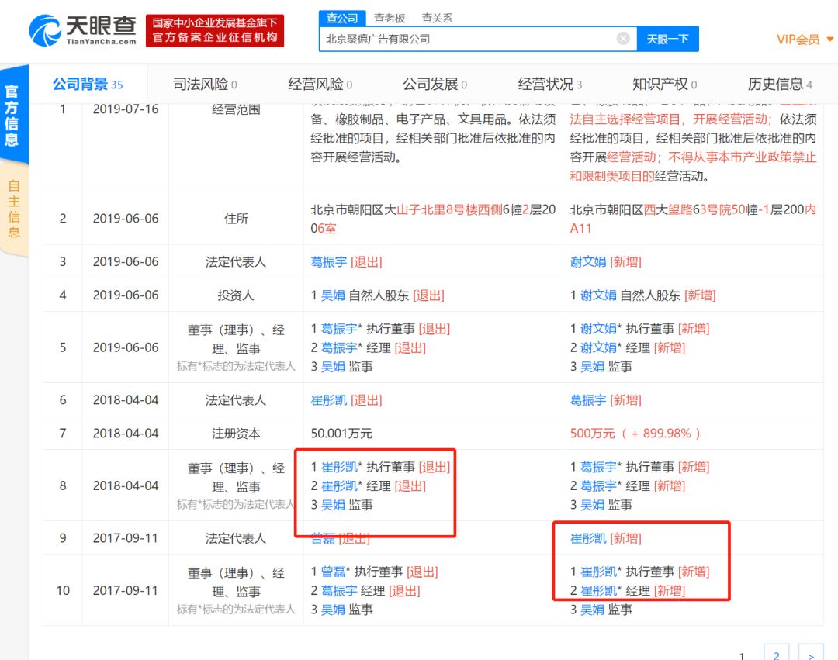Click the TianYanCha logo

(83, 30)
